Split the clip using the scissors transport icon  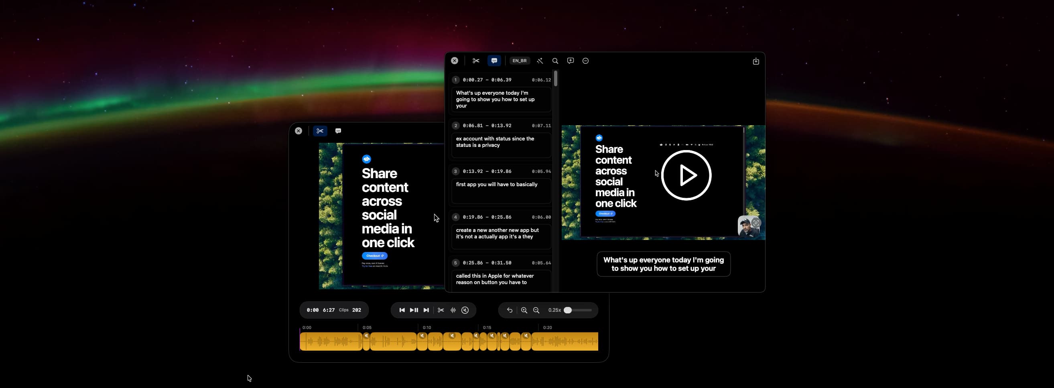[x=441, y=310]
